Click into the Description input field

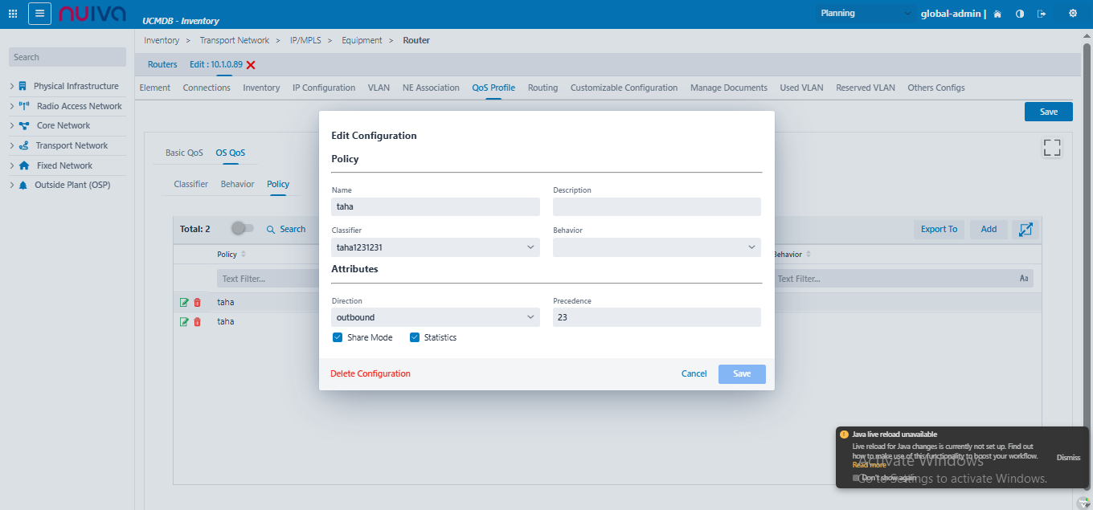[657, 207]
